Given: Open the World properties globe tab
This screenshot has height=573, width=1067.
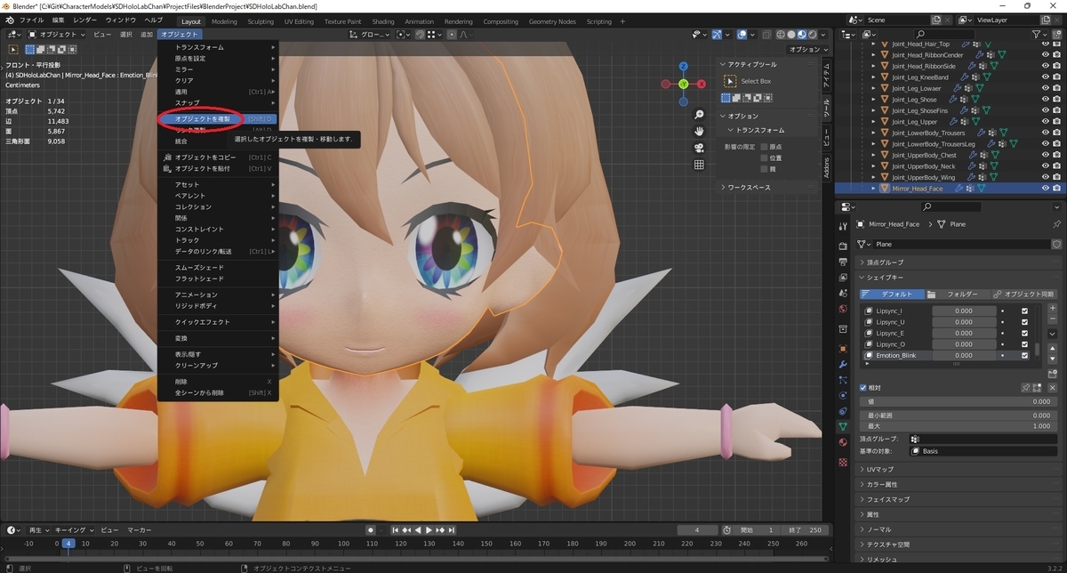Looking at the screenshot, I should (843, 309).
